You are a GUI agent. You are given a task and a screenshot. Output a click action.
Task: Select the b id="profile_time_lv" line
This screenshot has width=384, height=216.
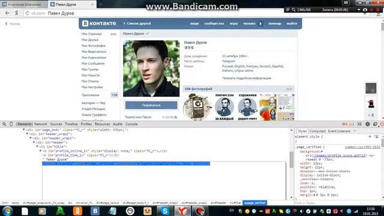[80, 155]
